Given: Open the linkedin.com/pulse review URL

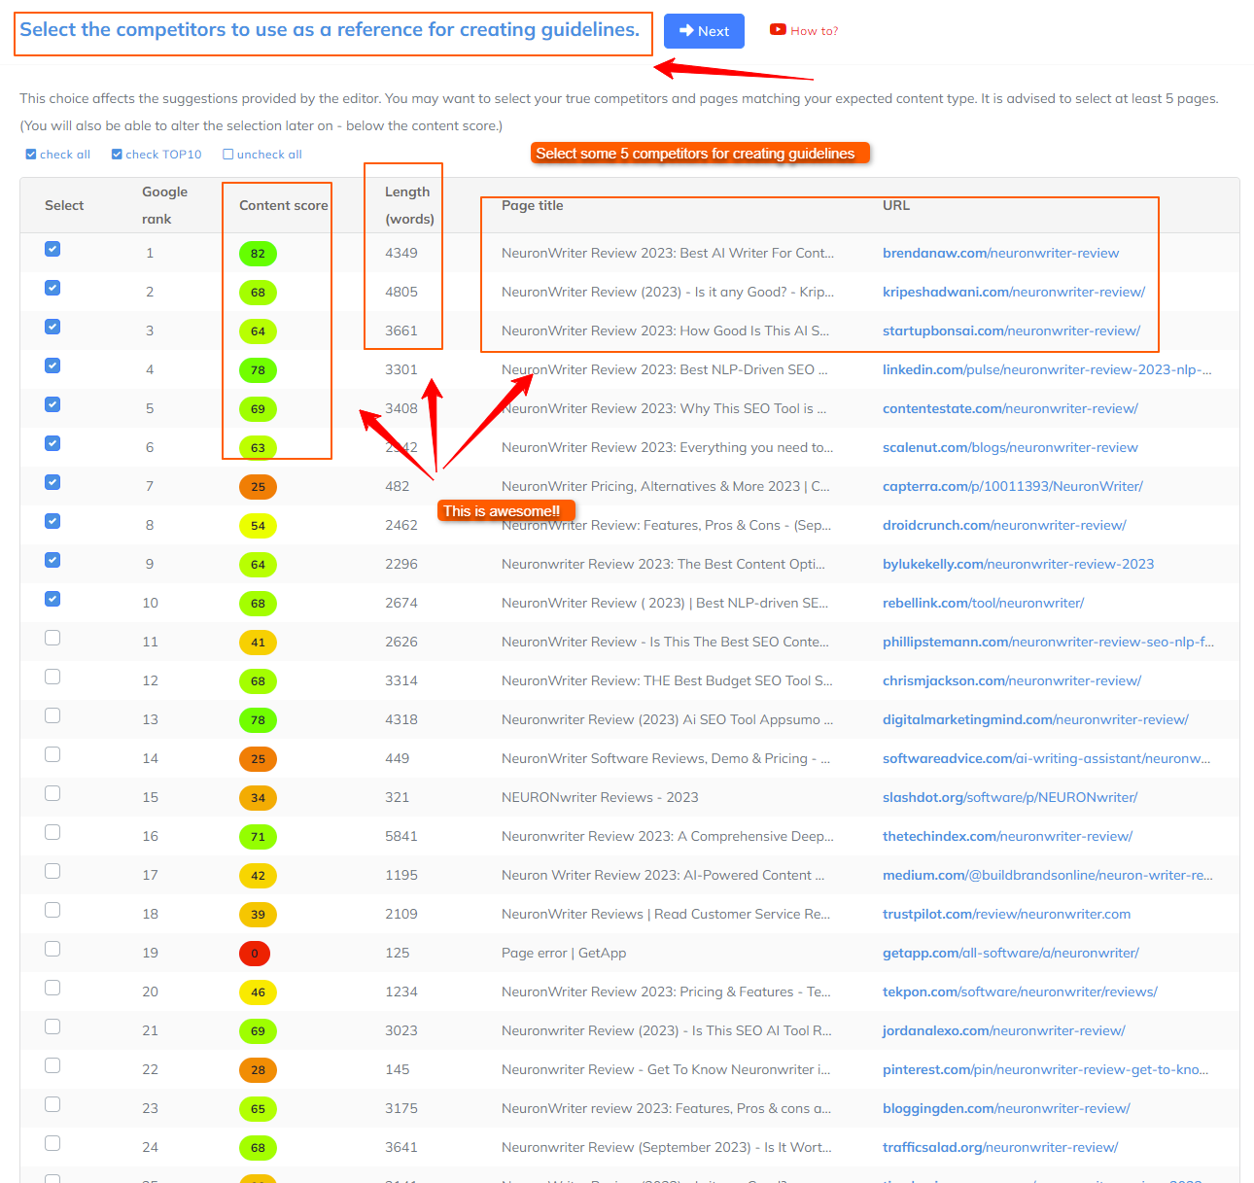Looking at the screenshot, I should 1047,369.
